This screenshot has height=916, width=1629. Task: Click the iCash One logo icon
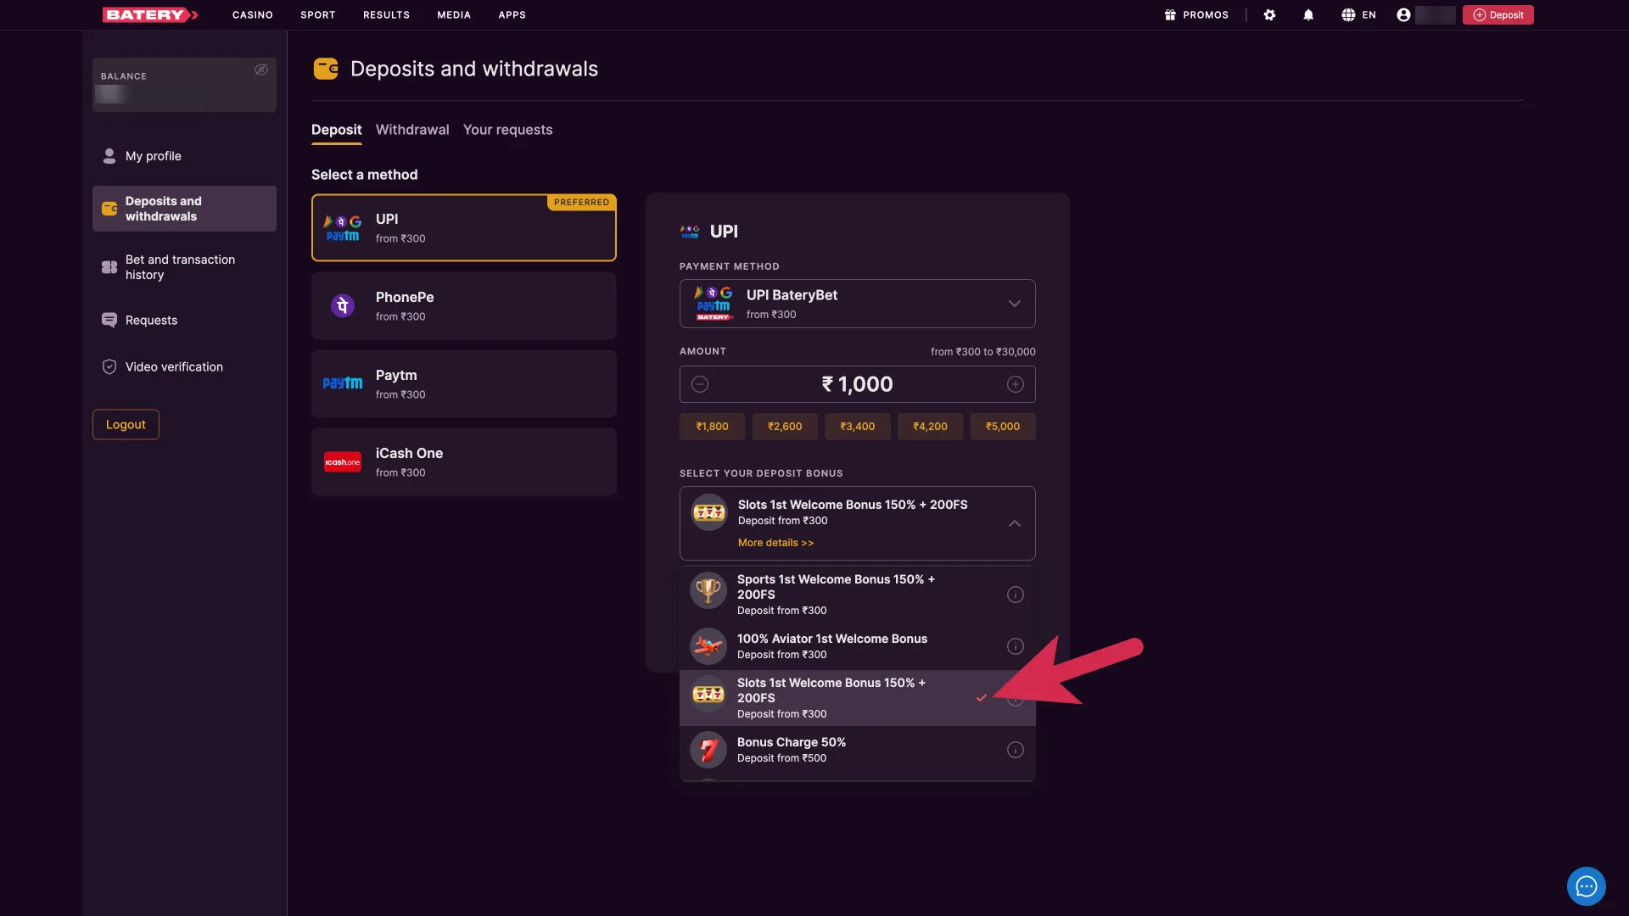coord(342,462)
